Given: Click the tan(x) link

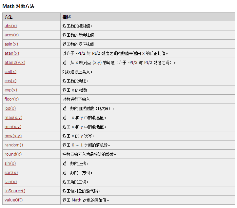Looking at the screenshot, I should tap(10, 182).
